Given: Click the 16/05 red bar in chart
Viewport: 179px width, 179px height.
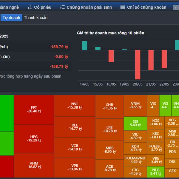Looking at the screenshot, I should click(111, 56).
